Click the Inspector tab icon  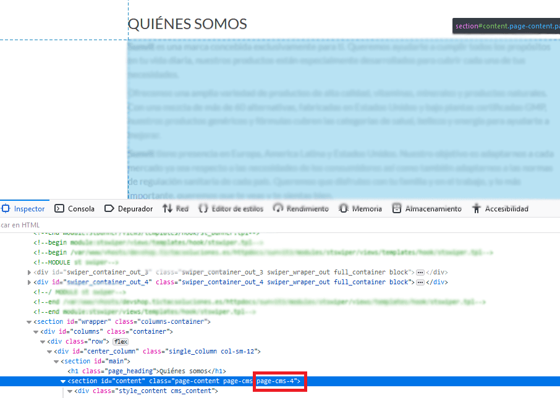point(6,208)
